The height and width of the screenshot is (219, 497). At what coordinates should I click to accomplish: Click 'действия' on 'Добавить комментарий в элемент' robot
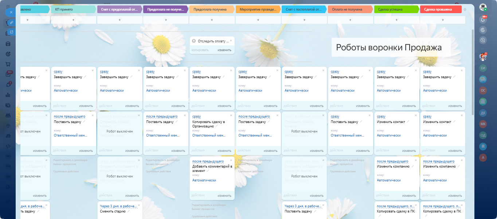199,196
